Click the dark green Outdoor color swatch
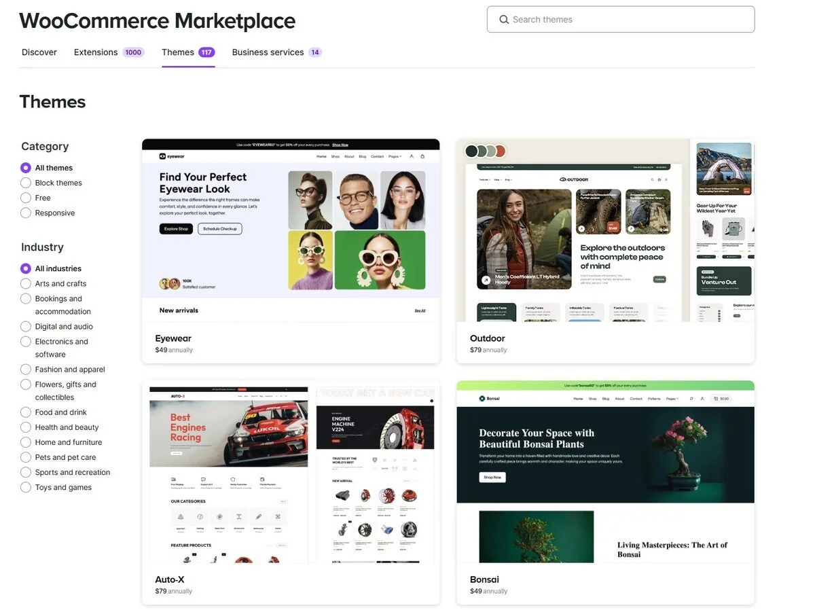 pos(471,151)
